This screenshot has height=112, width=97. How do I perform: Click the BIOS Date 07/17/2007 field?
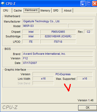tap(58, 63)
